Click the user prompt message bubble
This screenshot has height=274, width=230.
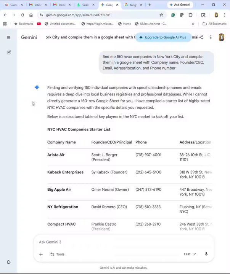[x=156, y=62]
